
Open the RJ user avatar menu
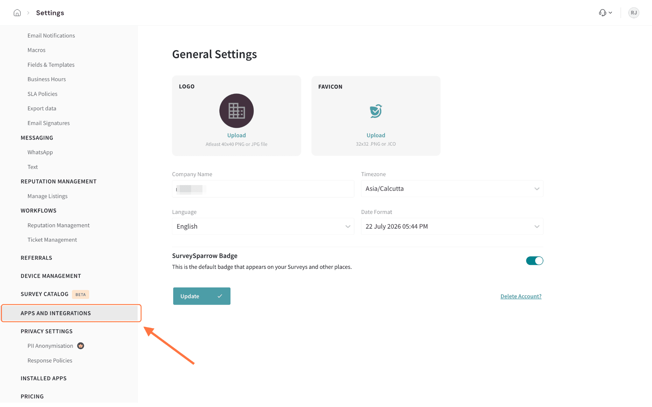tap(634, 13)
